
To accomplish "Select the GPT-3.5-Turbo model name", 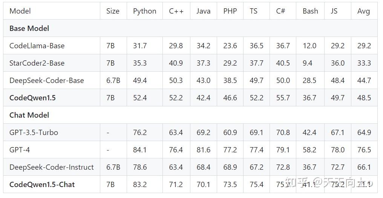I will coord(34,132).
